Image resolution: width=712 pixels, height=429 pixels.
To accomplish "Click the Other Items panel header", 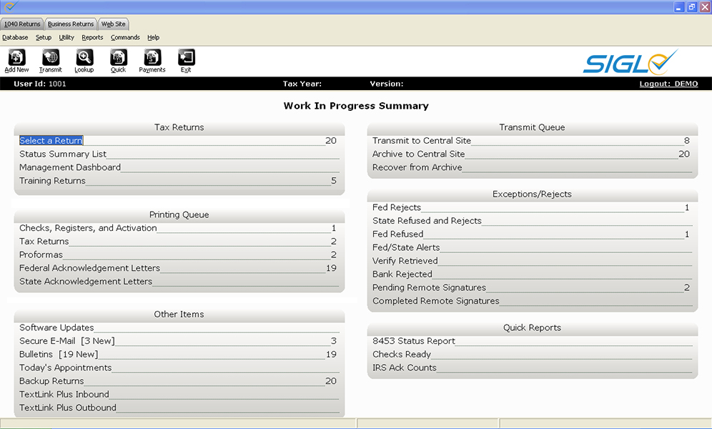I will tap(179, 314).
